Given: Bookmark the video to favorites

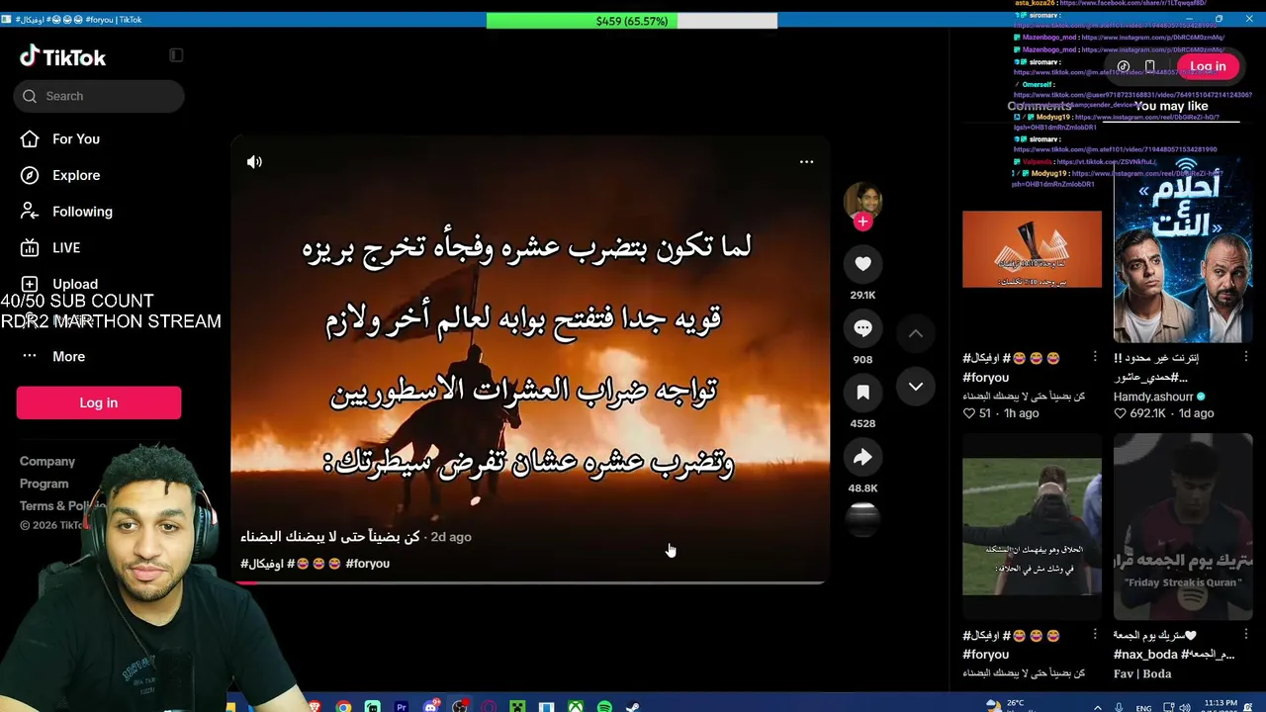Looking at the screenshot, I should [x=862, y=393].
